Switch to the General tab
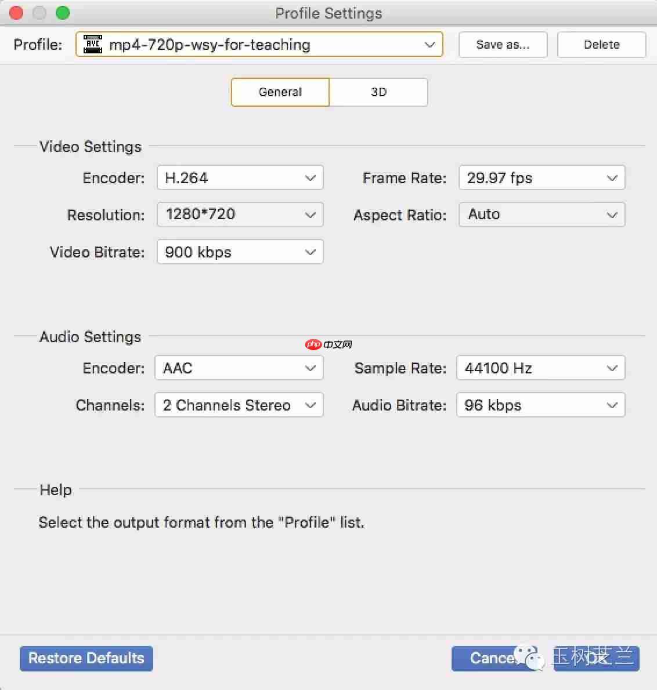The width and height of the screenshot is (657, 690). click(280, 92)
